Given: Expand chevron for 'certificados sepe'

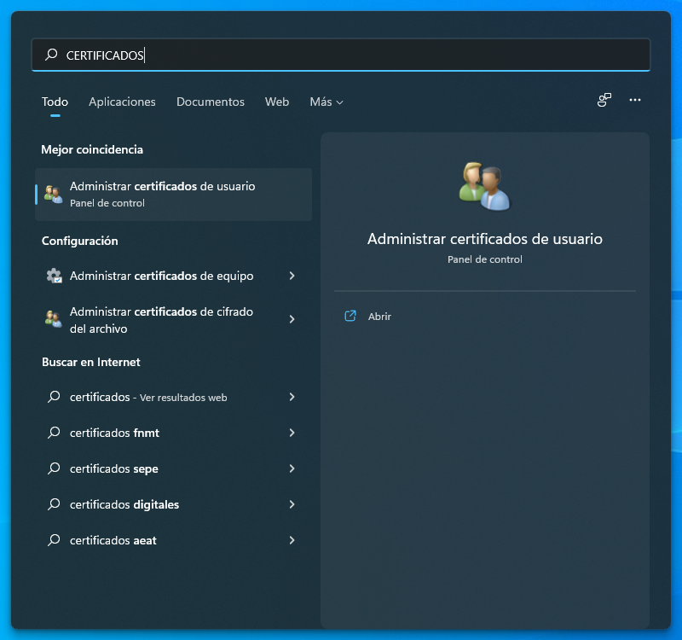Looking at the screenshot, I should 292,468.
